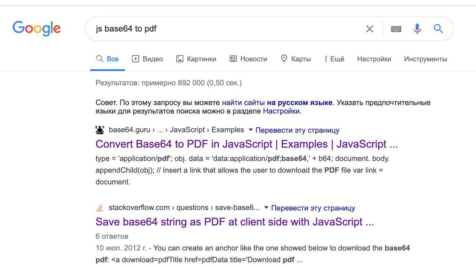Open 'Save base64 string as PDF' result
The height and width of the screenshot is (266, 476).
pyautogui.click(x=235, y=222)
